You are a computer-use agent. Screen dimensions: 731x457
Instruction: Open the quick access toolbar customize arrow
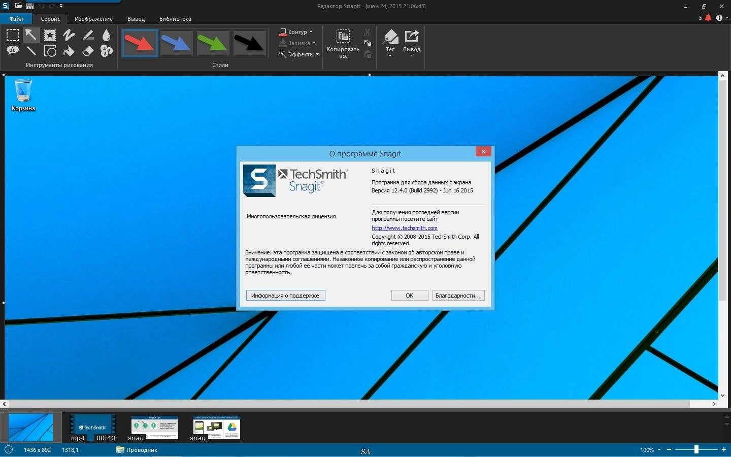(x=61, y=6)
